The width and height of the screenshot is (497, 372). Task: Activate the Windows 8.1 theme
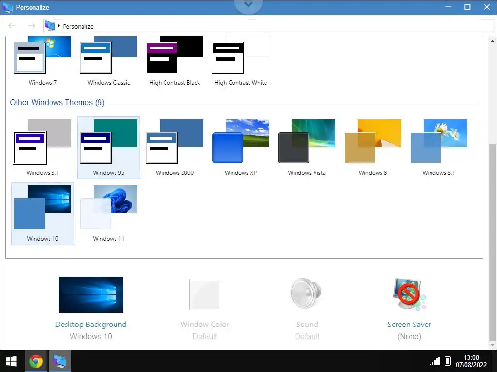tap(439, 148)
